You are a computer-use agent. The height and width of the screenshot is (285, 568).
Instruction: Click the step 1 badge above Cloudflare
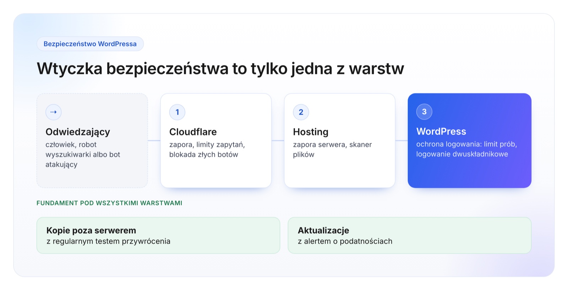click(x=177, y=112)
